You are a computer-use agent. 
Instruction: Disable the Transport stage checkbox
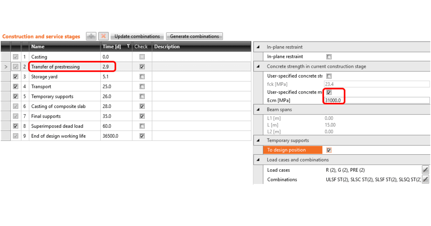click(15, 86)
